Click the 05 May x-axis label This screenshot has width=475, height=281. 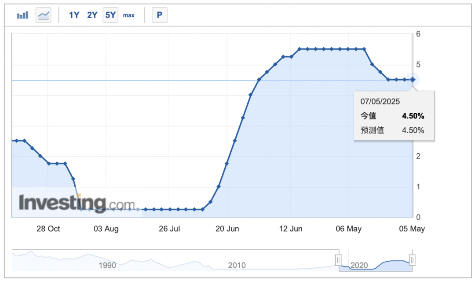(x=412, y=229)
